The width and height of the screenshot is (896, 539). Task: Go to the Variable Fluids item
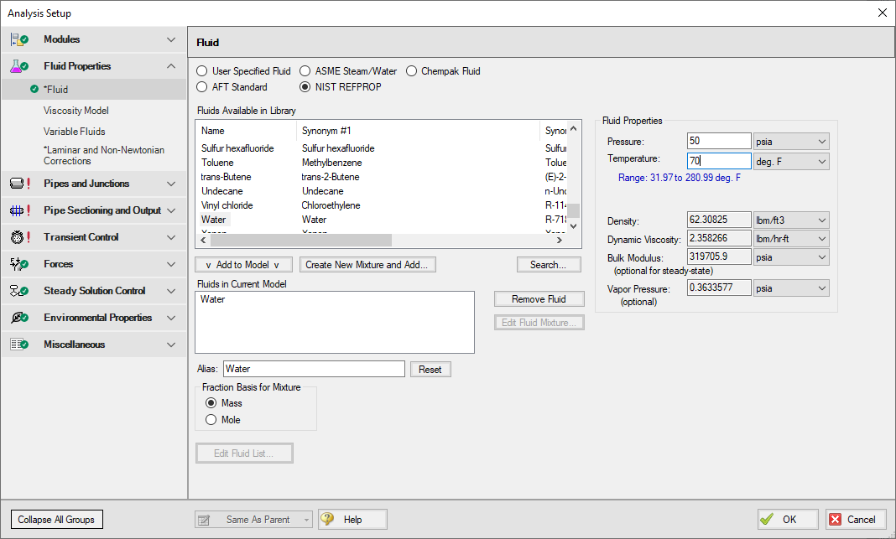click(x=75, y=132)
